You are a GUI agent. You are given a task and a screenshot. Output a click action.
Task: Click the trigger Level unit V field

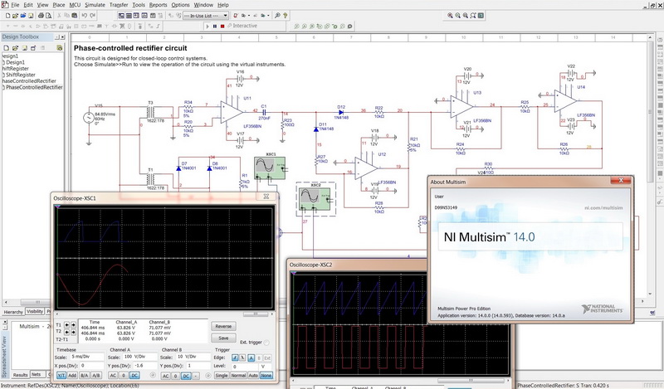coord(265,367)
